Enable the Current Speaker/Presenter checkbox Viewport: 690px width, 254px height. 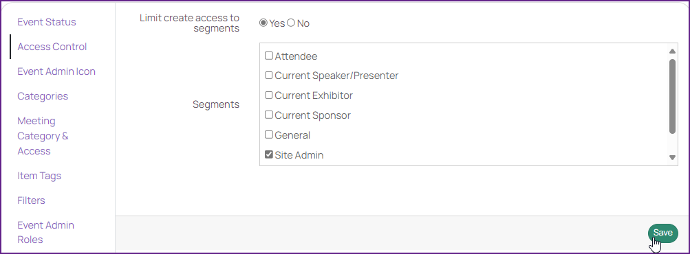(268, 75)
